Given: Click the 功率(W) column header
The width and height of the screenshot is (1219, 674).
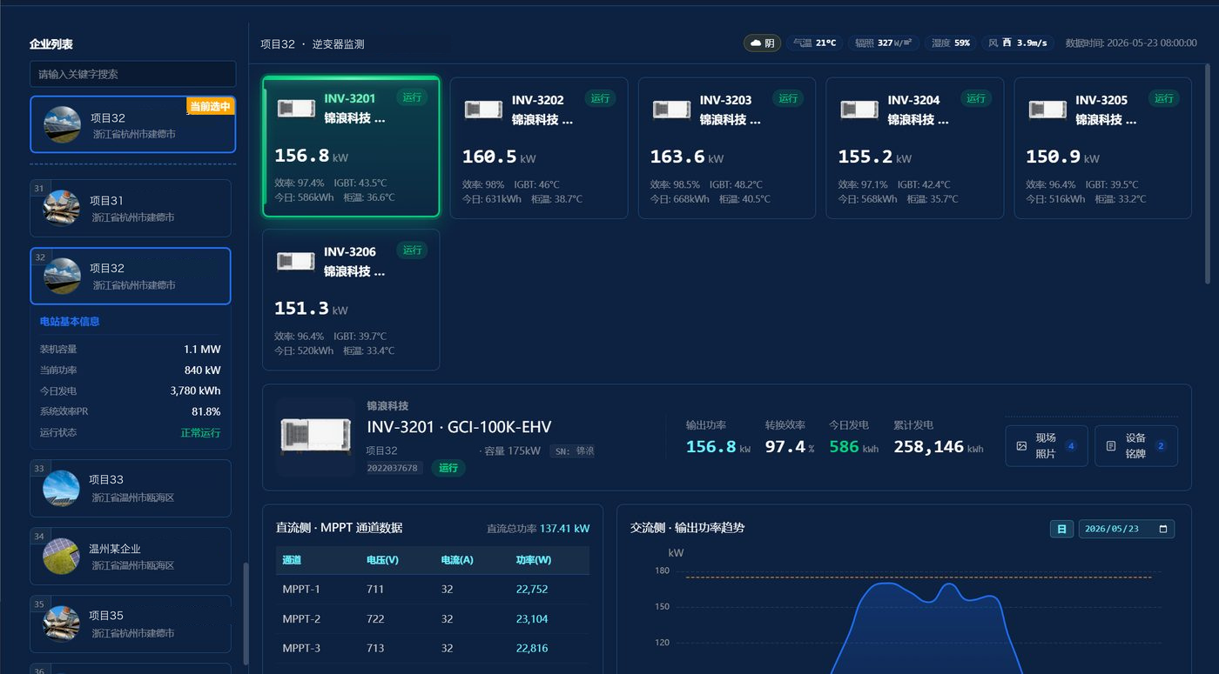Looking at the screenshot, I should [534, 560].
